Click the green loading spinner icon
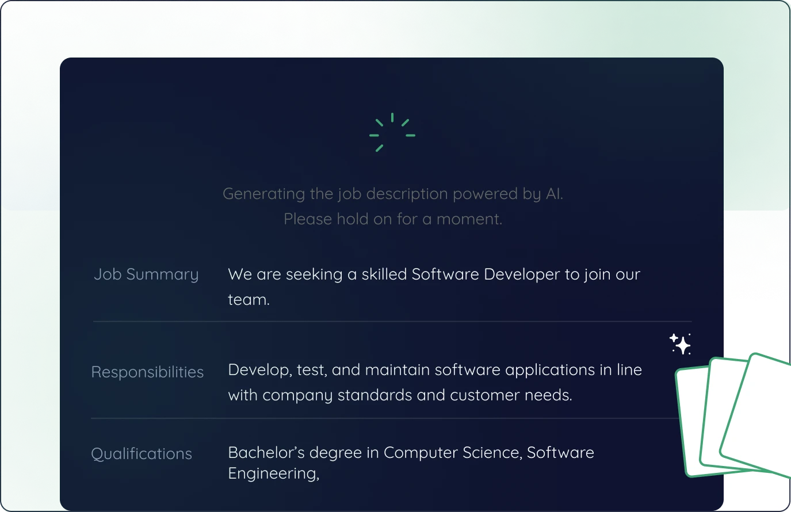791x512 pixels. click(392, 133)
